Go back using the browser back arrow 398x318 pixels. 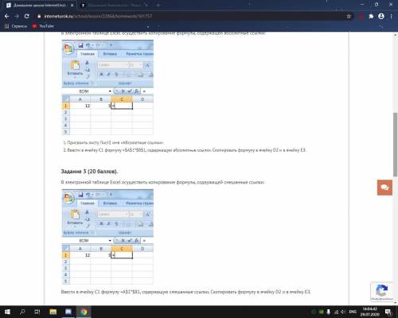[x=7, y=16]
